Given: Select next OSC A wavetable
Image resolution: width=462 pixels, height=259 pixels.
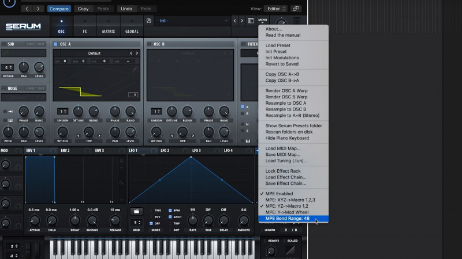Looking at the screenshot, I should tap(137, 53).
